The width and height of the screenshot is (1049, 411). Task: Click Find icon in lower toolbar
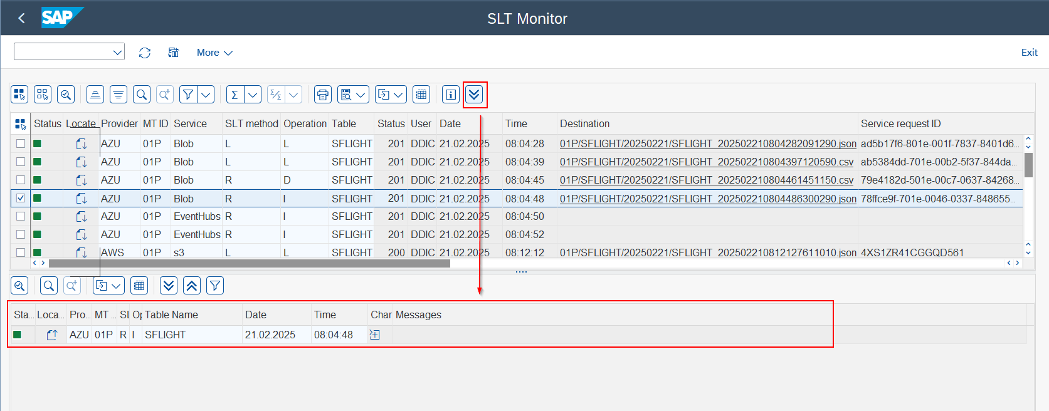[49, 286]
